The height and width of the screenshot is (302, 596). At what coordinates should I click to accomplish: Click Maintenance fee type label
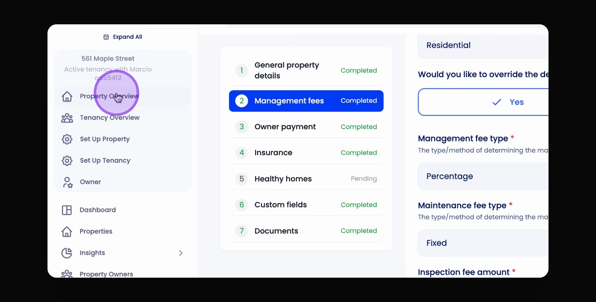click(x=462, y=206)
